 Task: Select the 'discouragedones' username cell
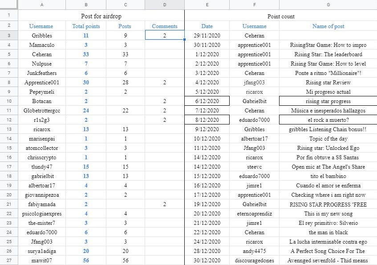click(255, 261)
